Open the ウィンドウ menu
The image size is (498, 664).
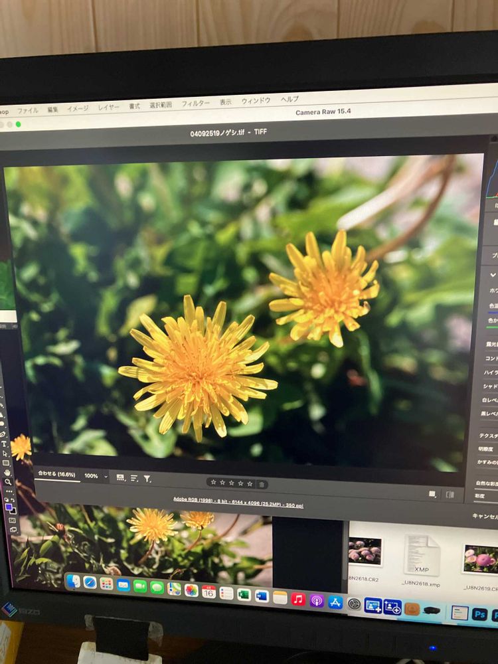[x=256, y=101]
